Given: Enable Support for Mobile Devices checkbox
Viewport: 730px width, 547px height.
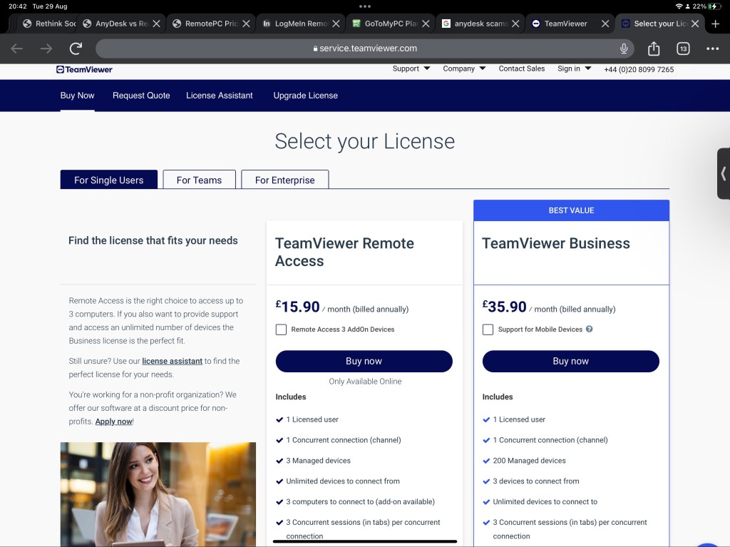Looking at the screenshot, I should point(488,329).
